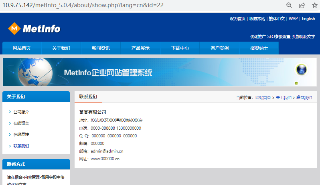The height and width of the screenshot is (185, 320).
Task: Click the browser zoom magnifier icon
Action: point(289,5)
